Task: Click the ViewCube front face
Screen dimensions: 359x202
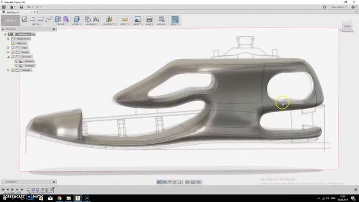Action: pyautogui.click(x=347, y=26)
